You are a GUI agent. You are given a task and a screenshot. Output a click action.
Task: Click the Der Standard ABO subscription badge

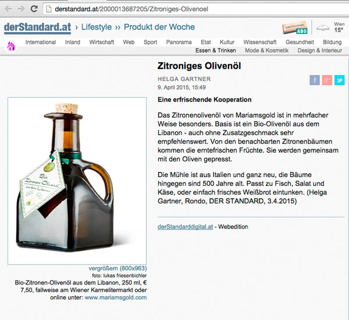295,27
